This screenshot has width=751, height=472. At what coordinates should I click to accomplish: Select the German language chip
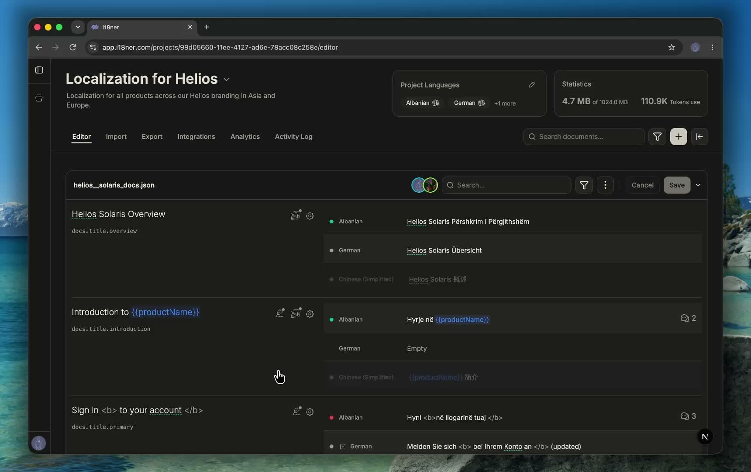point(469,103)
